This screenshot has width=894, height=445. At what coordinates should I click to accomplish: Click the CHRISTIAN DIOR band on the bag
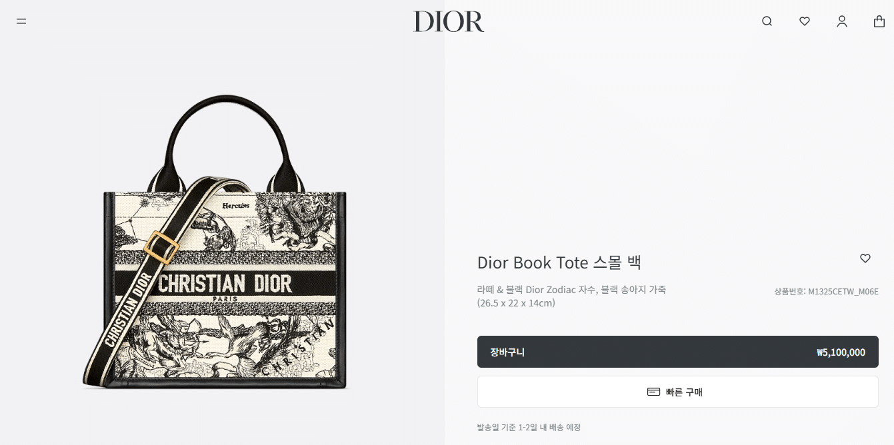click(225, 284)
